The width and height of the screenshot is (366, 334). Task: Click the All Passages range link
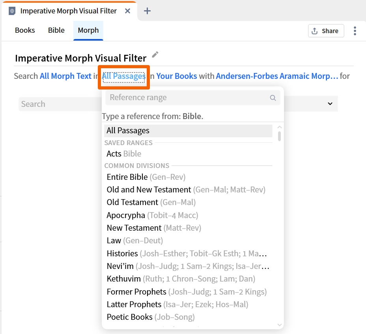tap(124, 77)
